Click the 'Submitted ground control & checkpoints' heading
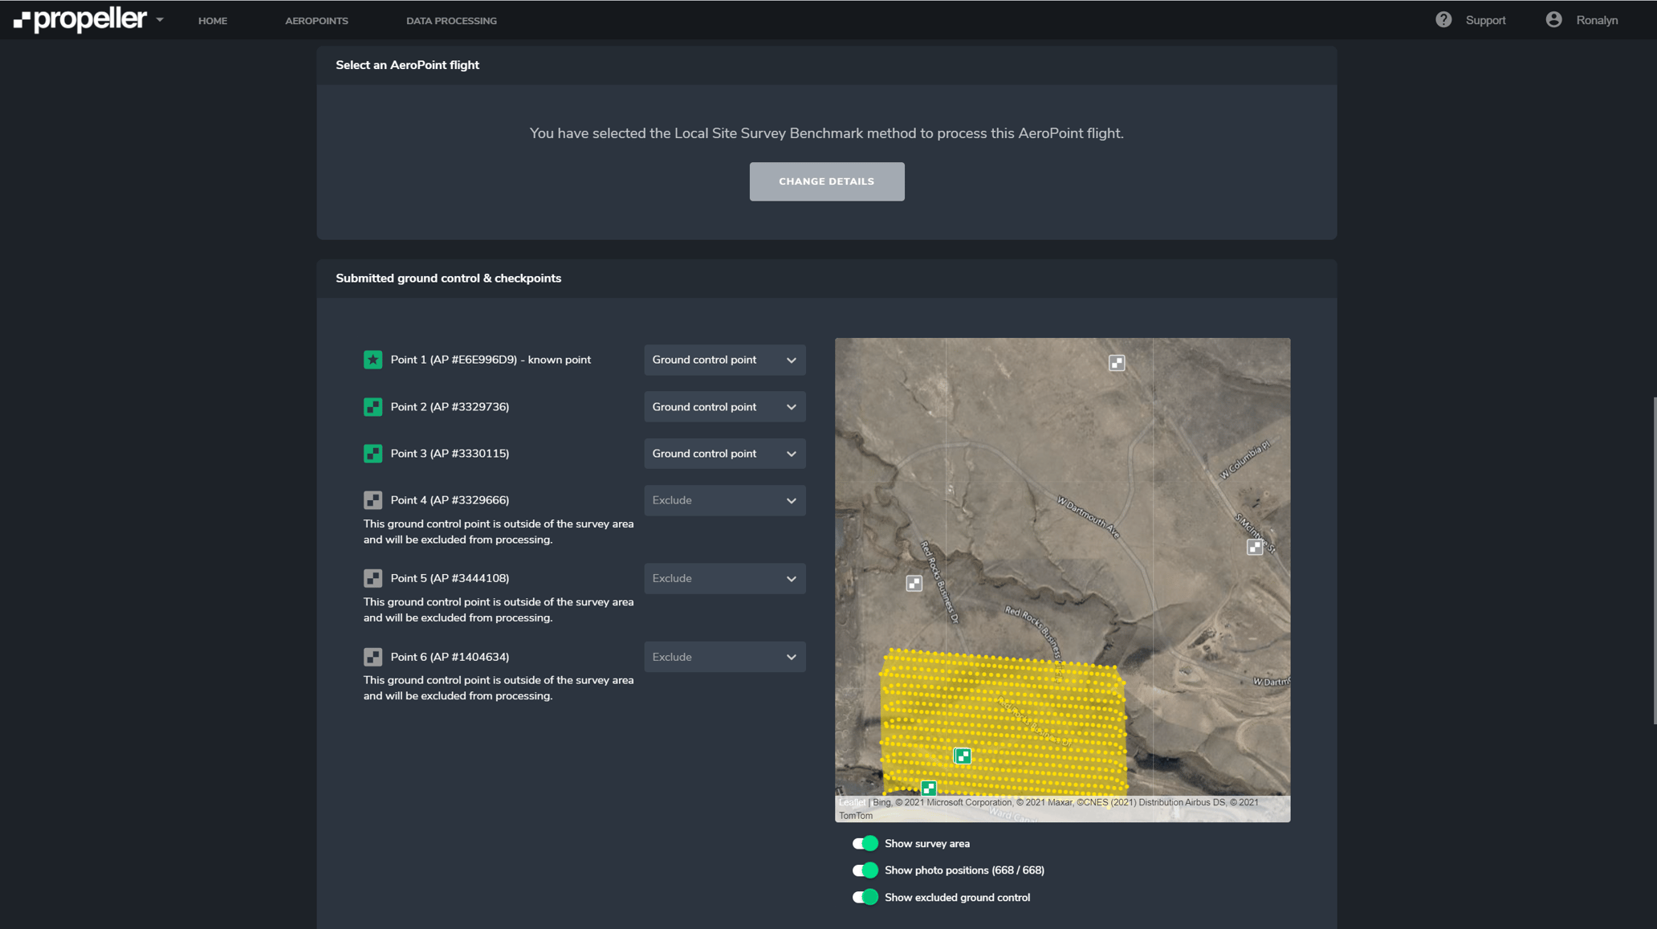The height and width of the screenshot is (929, 1657). pos(448,279)
